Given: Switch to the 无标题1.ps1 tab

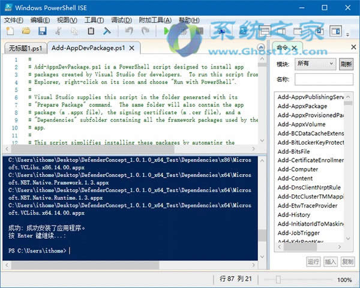Looking at the screenshot, I should point(25,48).
